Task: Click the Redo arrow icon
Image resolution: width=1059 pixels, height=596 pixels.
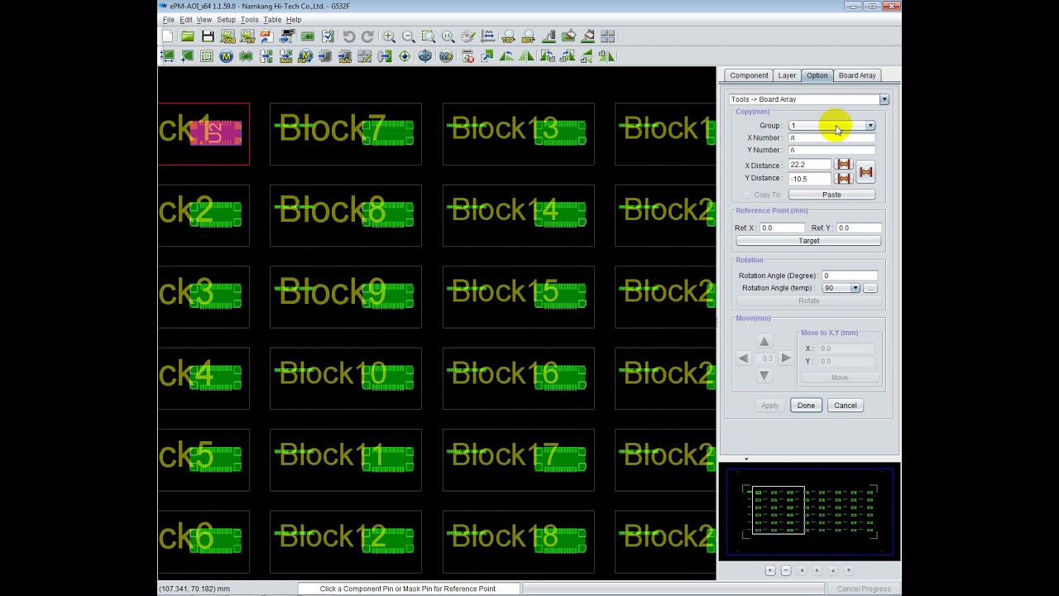Action: coord(368,36)
